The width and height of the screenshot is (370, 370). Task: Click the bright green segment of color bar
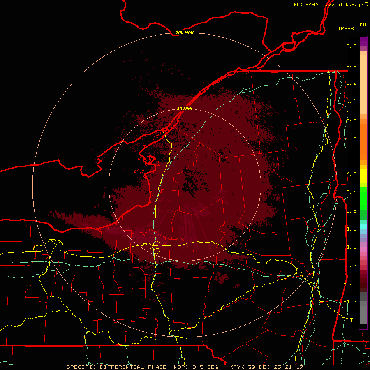(363, 199)
